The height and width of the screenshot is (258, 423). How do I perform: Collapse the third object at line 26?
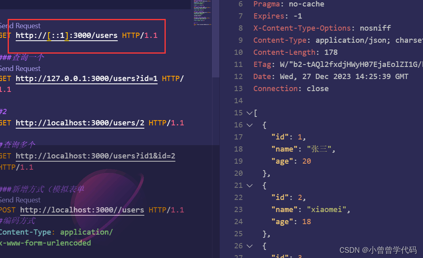249,246
